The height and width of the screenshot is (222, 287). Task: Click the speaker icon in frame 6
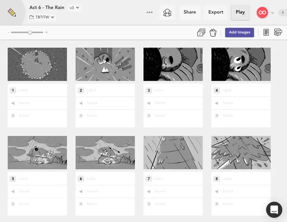(81, 192)
